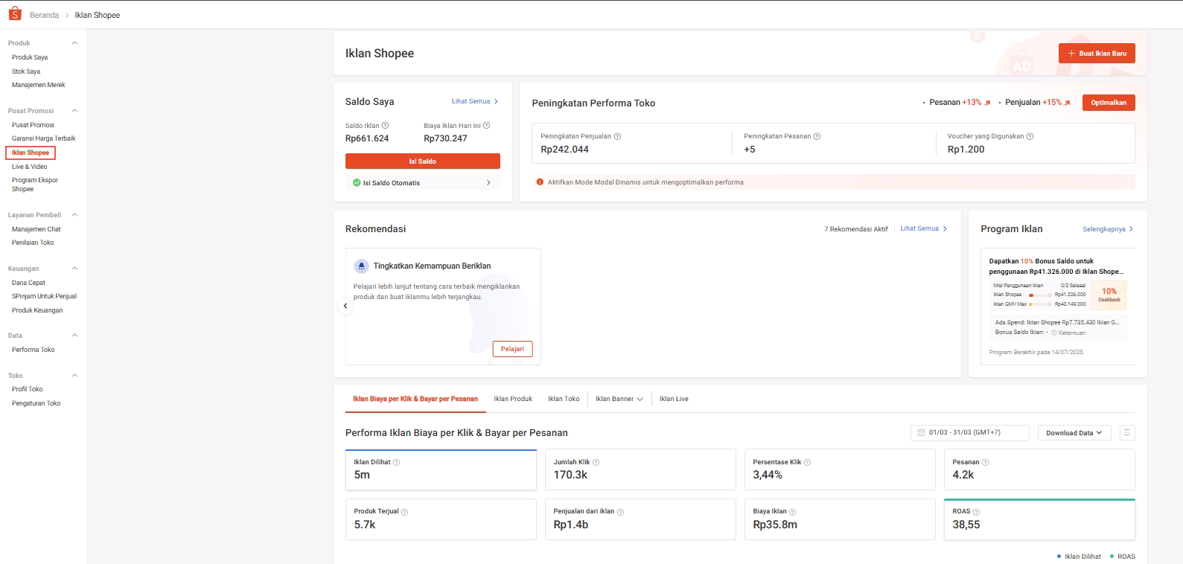Viewport: 1183px width, 564px height.
Task: Click the Iklan Dilihat help icon
Action: [396, 462]
